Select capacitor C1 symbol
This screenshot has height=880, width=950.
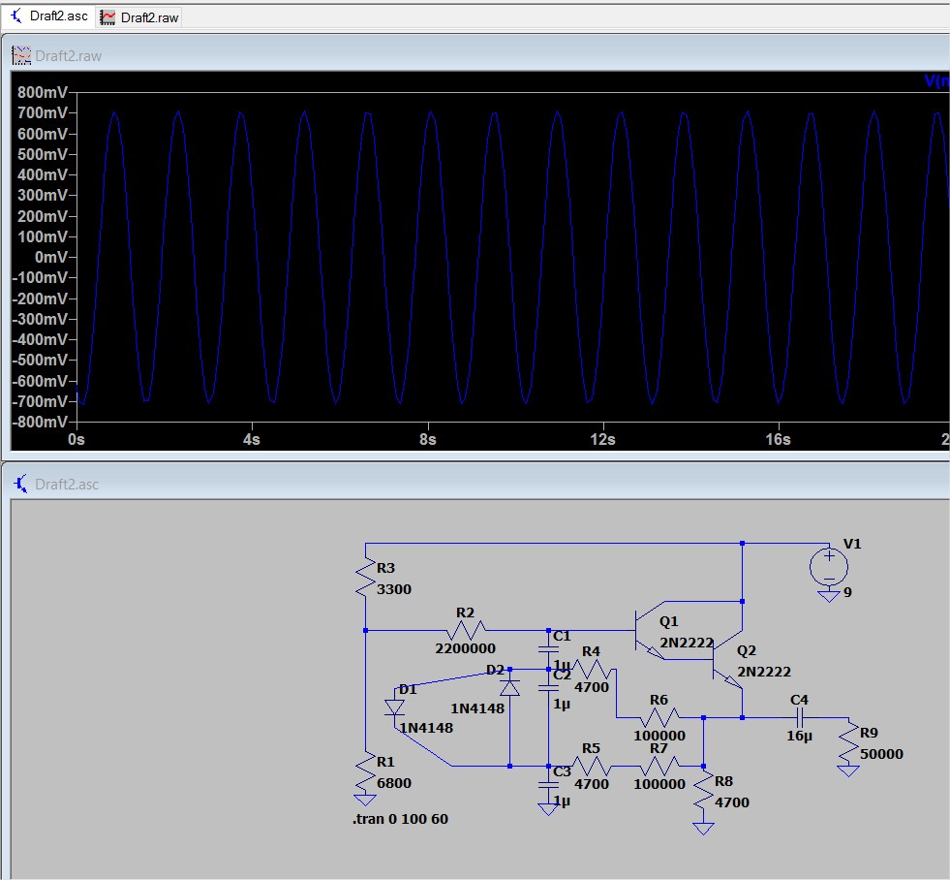coord(548,649)
